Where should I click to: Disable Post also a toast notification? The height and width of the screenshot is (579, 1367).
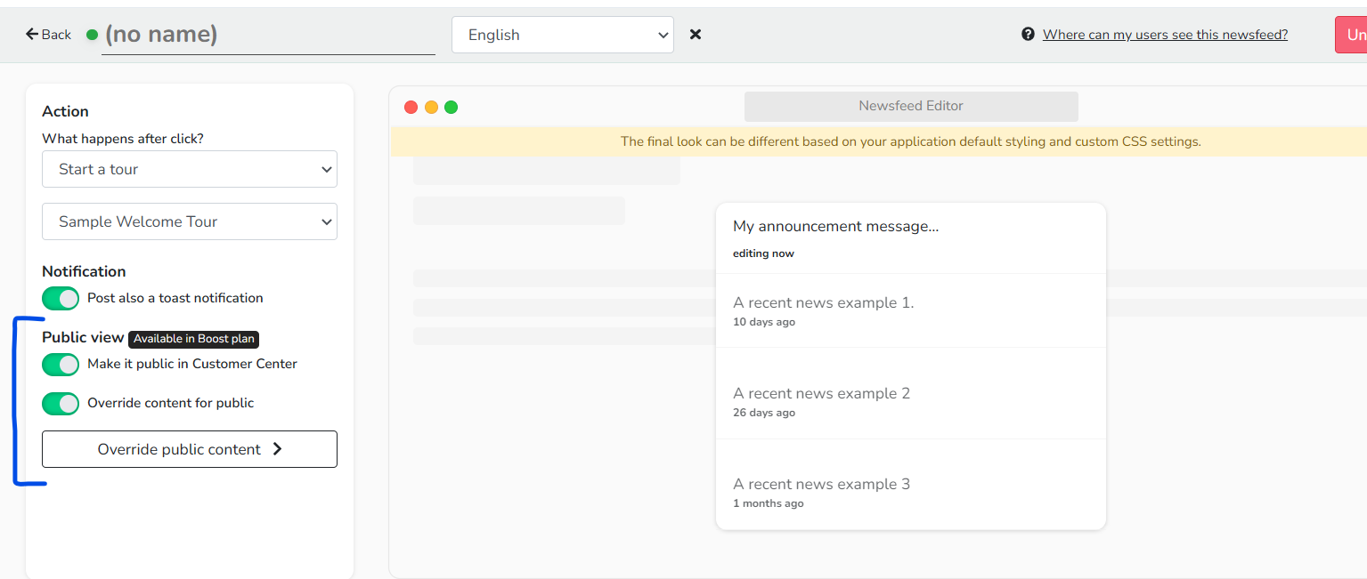61,299
